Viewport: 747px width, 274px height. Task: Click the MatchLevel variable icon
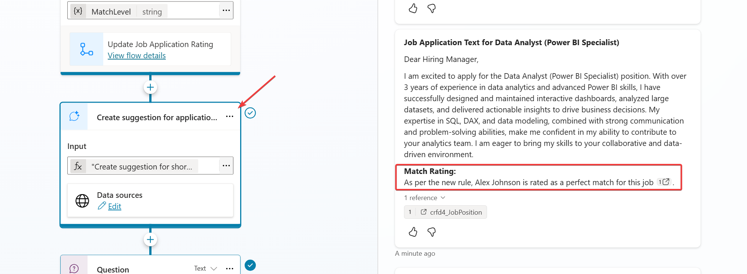(x=78, y=11)
